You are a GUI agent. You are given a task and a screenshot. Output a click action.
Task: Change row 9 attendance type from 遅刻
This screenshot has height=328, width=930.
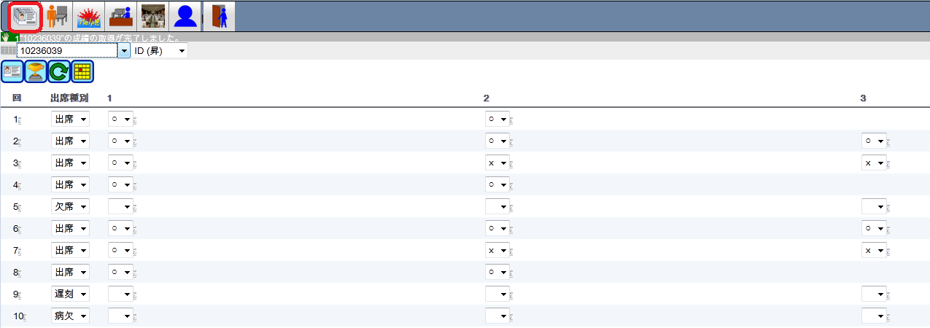[x=70, y=294]
